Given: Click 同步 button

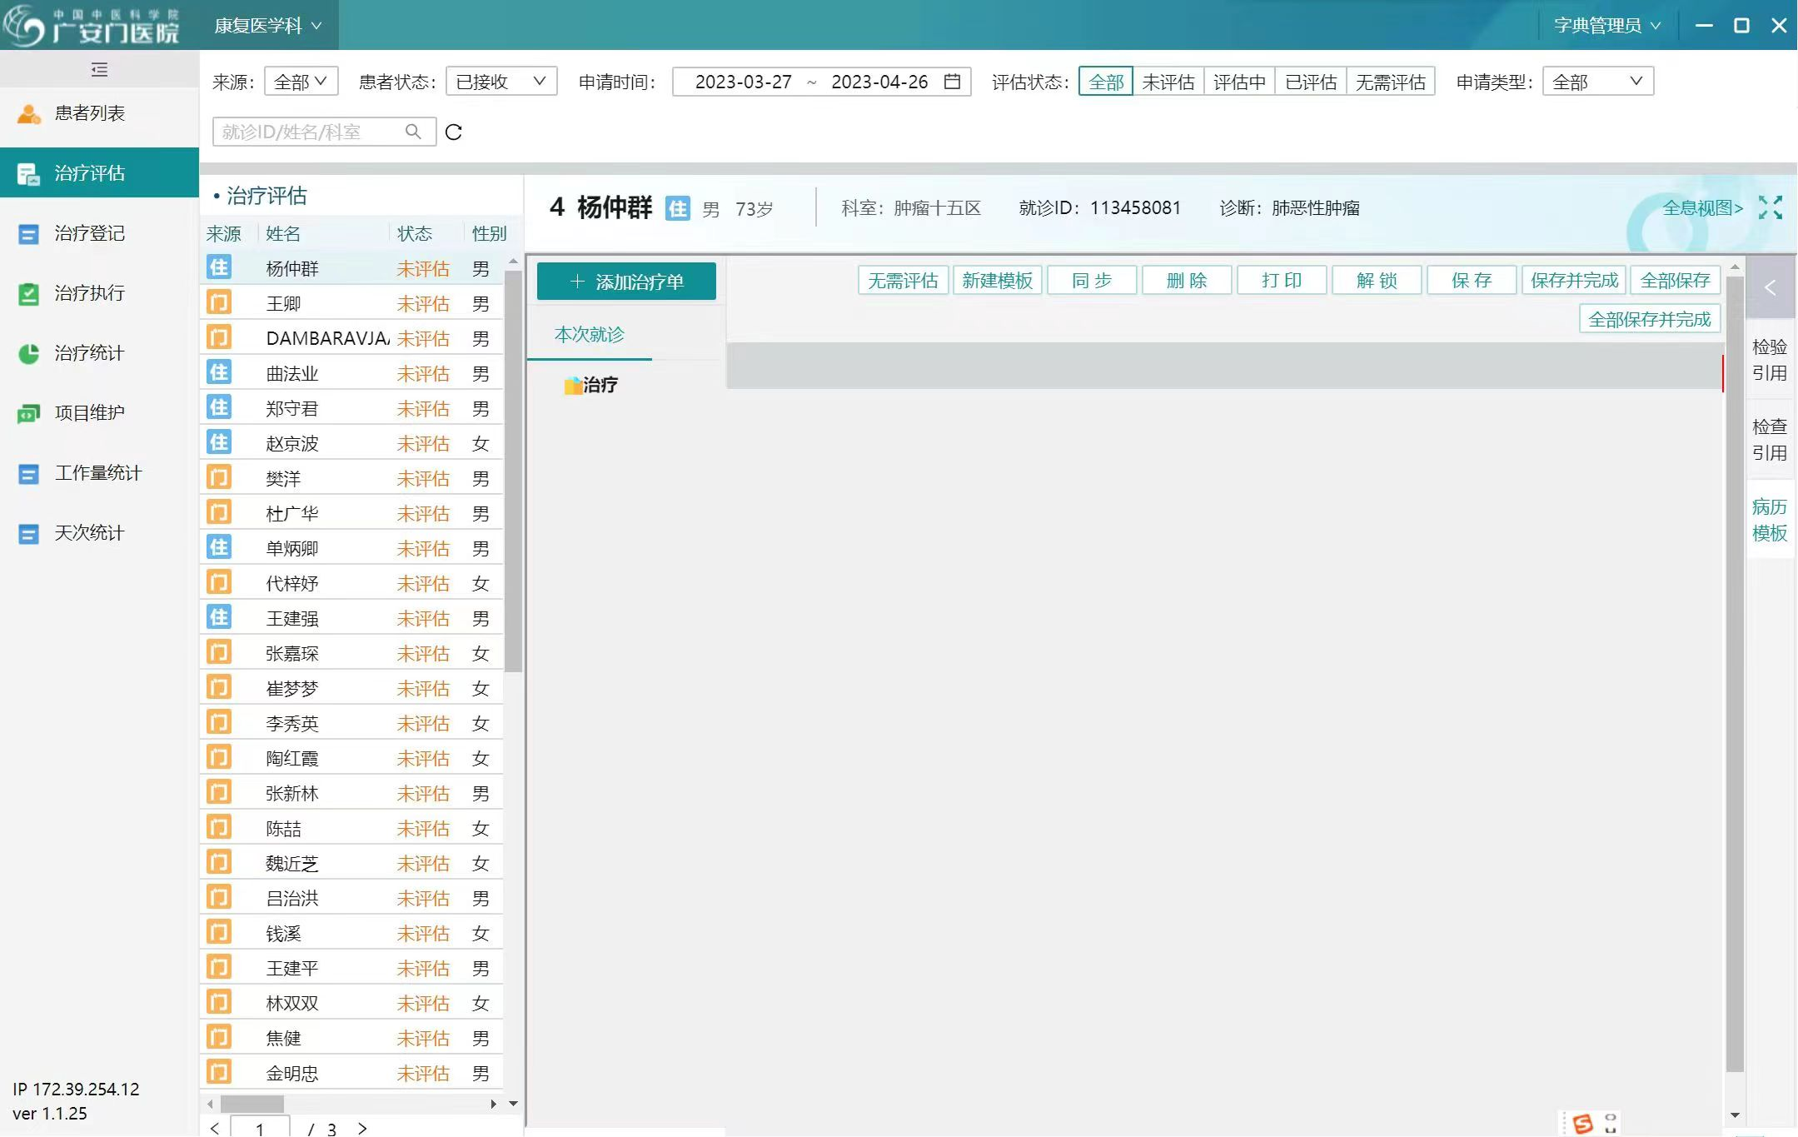Looking at the screenshot, I should pyautogui.click(x=1092, y=281).
